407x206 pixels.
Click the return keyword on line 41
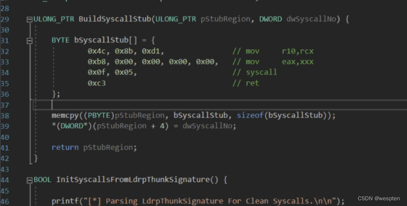[65, 147]
